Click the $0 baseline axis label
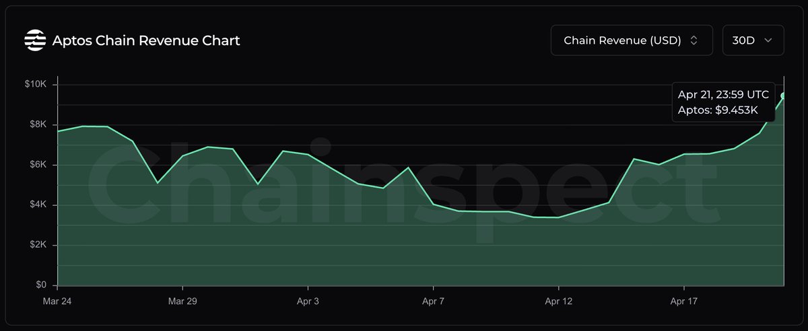808x331 pixels. (42, 285)
